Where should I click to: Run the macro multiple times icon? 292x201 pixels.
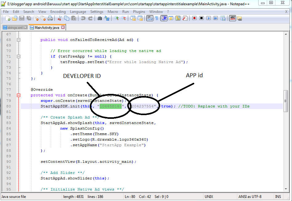tap(216, 18)
